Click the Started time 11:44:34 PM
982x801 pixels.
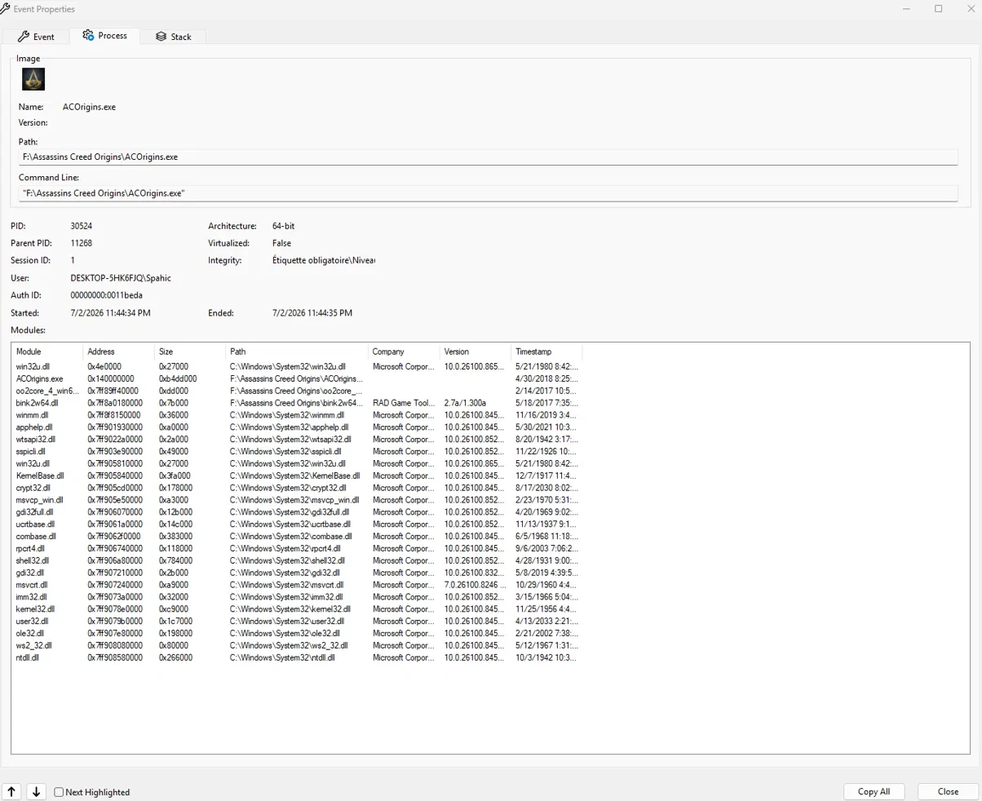[111, 312]
